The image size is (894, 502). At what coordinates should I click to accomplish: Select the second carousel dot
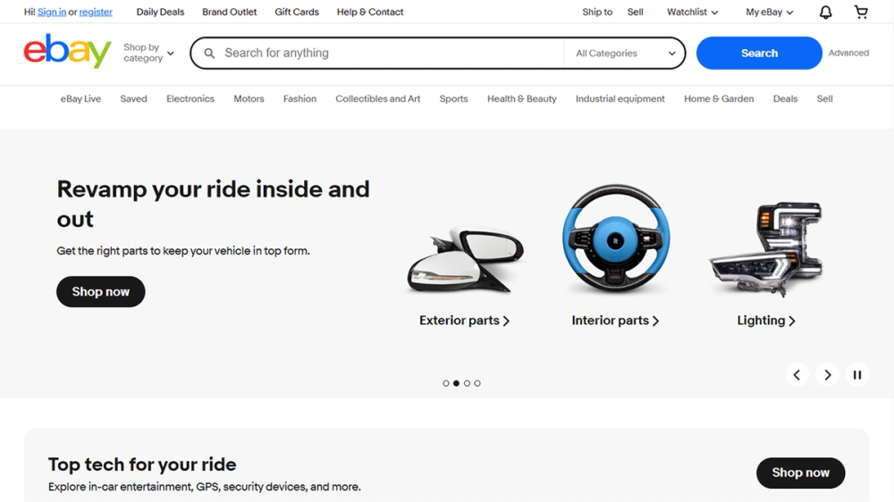[x=456, y=383]
